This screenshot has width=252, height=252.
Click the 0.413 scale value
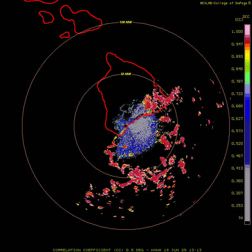click(x=237, y=168)
